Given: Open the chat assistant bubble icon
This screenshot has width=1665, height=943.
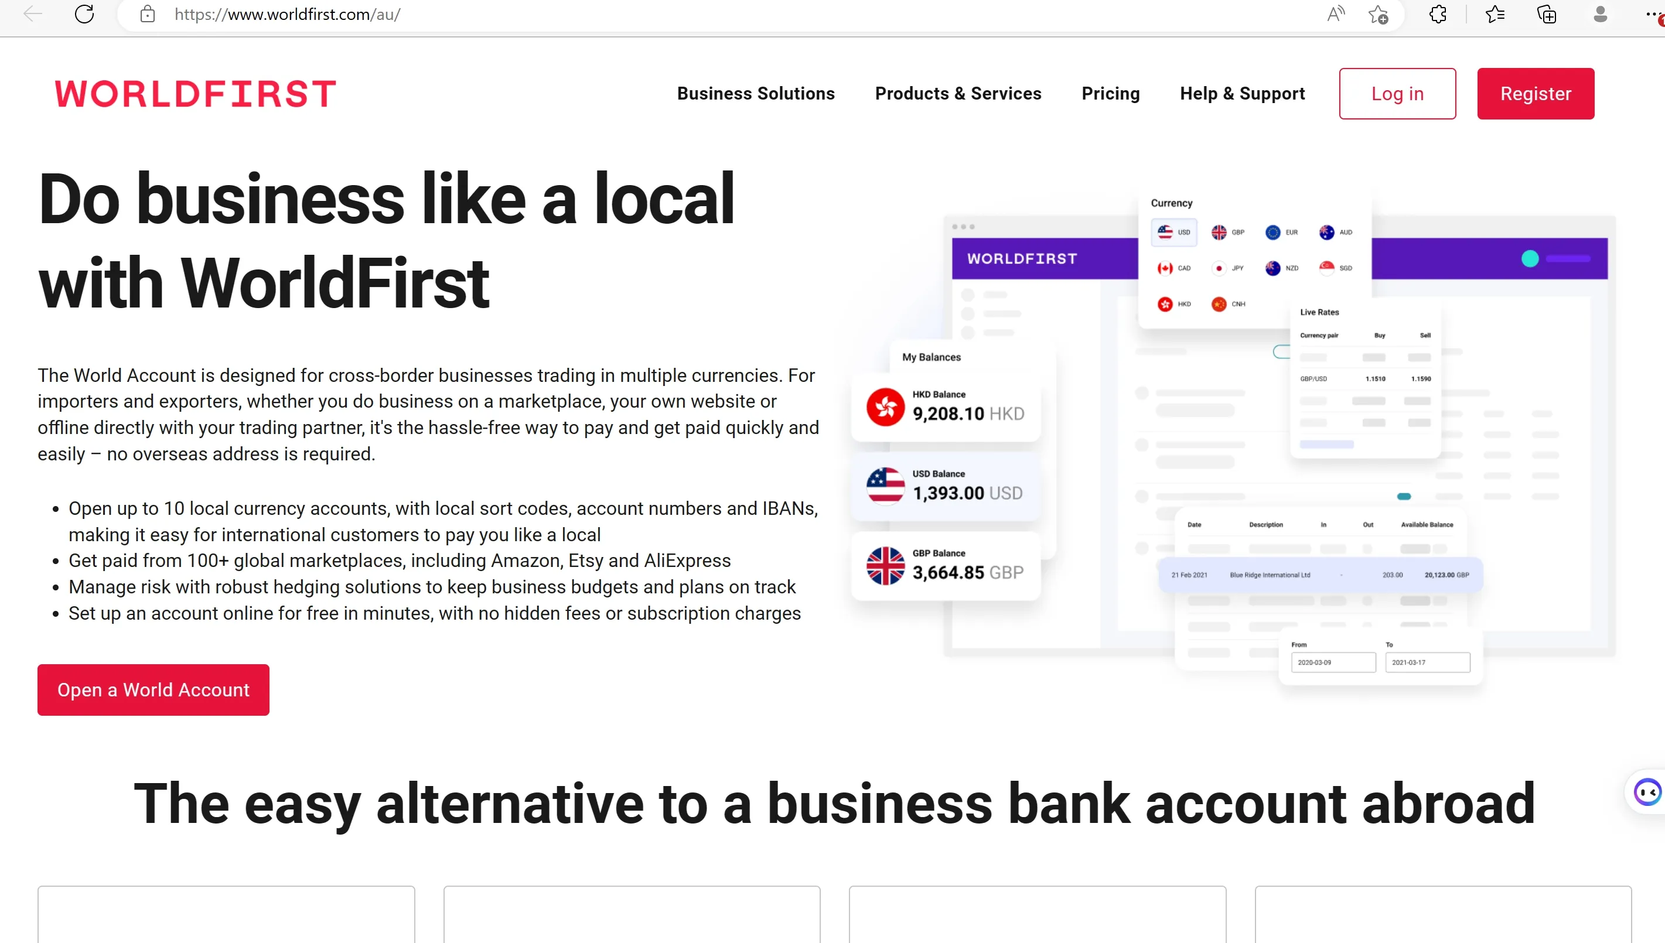Looking at the screenshot, I should (1647, 791).
